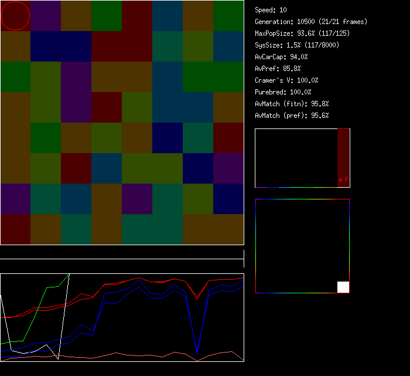
Task: Click the red 'm f' label in the histogram
Action: 343,179
